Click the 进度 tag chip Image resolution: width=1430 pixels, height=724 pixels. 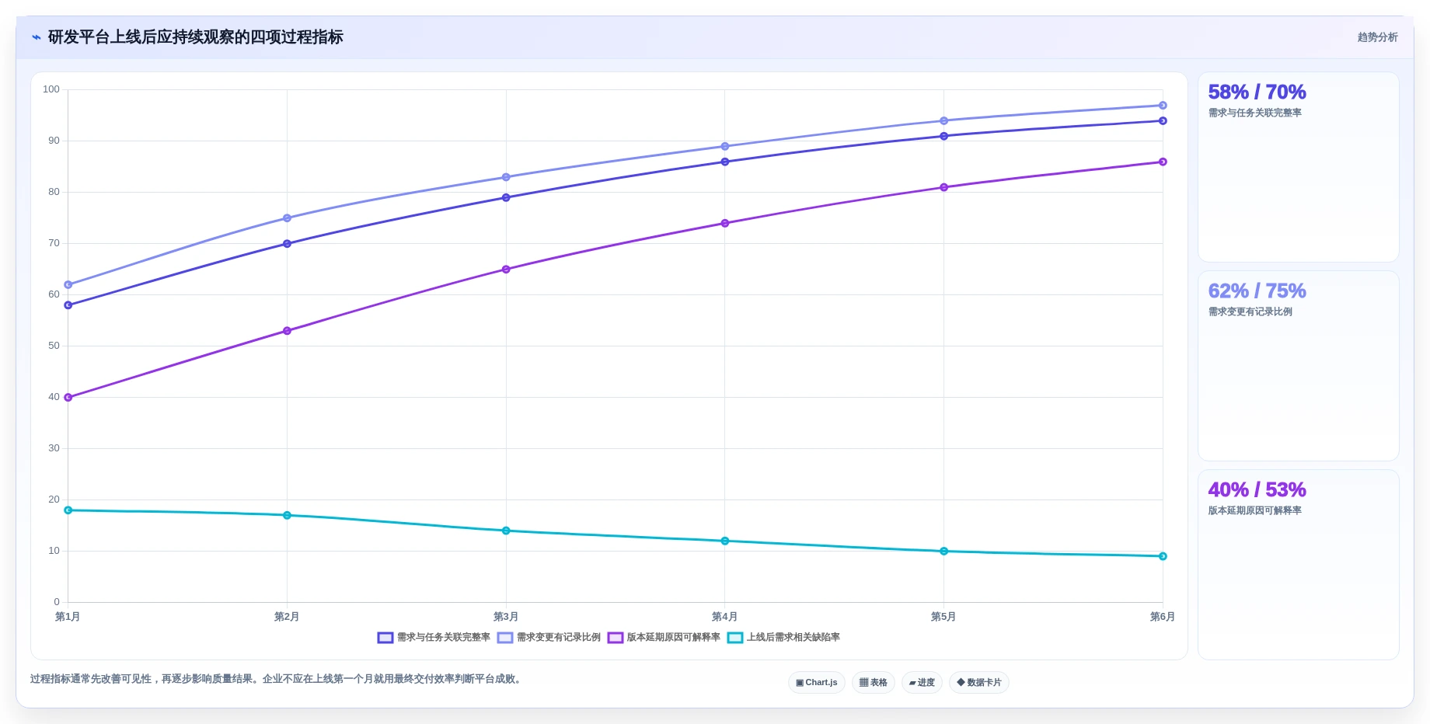point(922,683)
